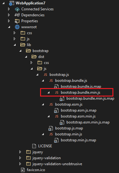Expand the css folder under wwwroot

(x=14, y=33)
